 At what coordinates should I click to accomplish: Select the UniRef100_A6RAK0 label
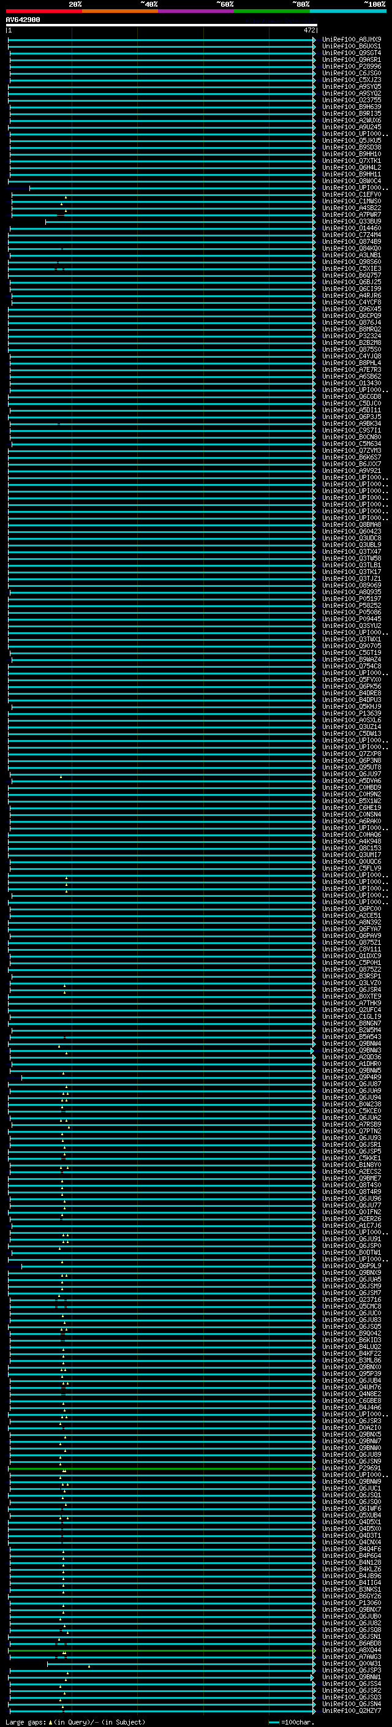pos(351,822)
